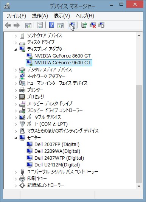
Task: Select Dell 2007FP (Digital) monitor
Action: [x=57, y=145]
